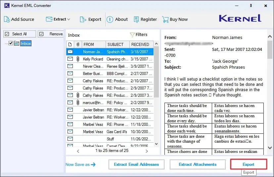Go to next page of email items
The height and width of the screenshot is (177, 274).
[147, 151]
